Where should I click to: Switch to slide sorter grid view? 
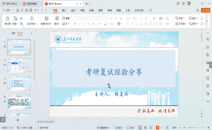click(146, 128)
